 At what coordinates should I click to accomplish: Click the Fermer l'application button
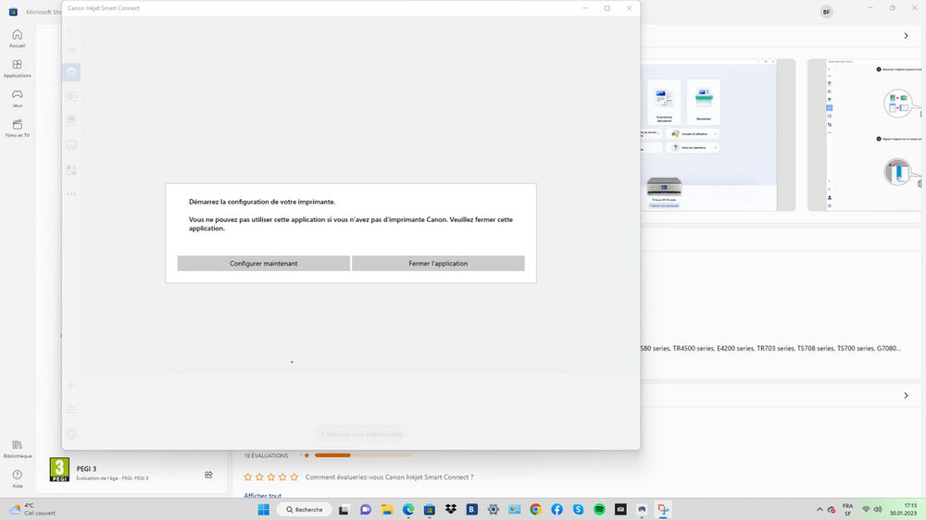[438, 264]
